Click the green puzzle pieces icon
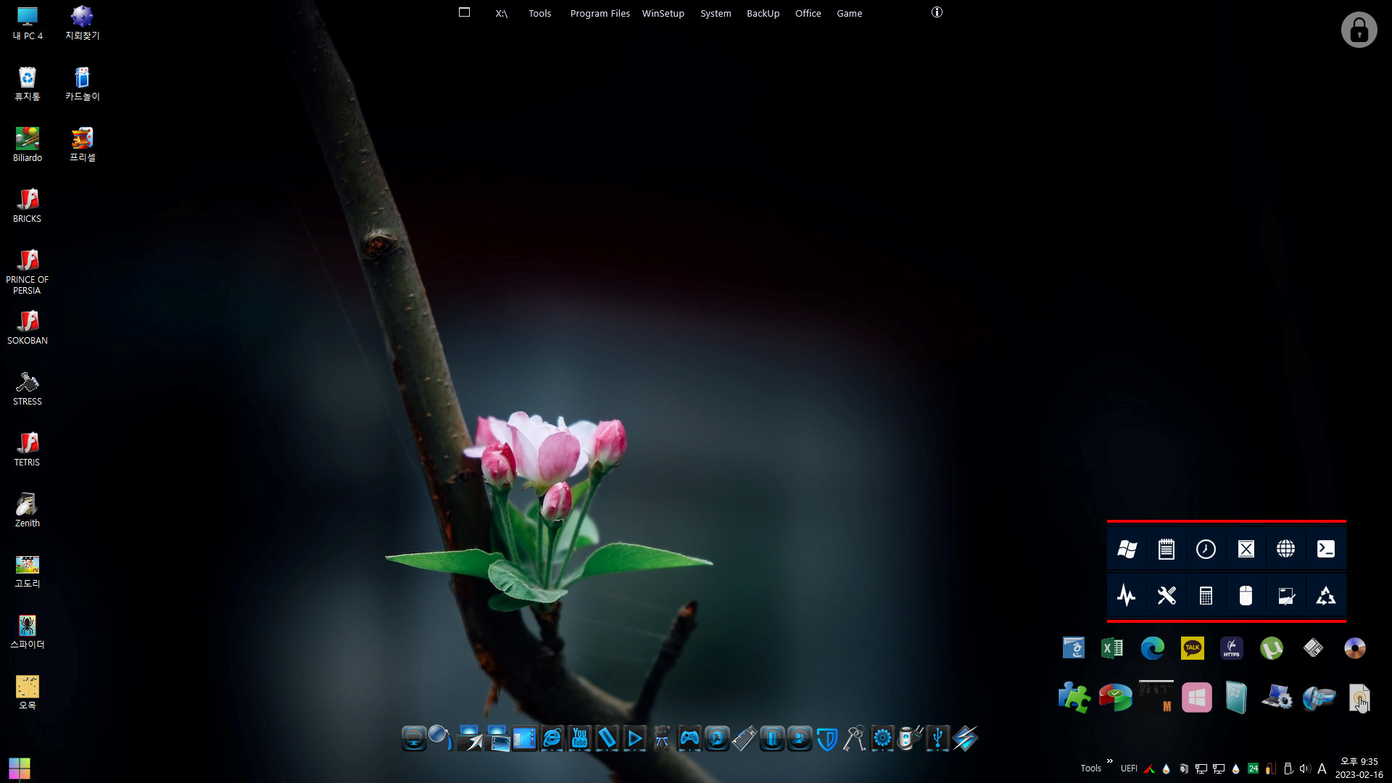This screenshot has width=1392, height=783. point(1074,697)
